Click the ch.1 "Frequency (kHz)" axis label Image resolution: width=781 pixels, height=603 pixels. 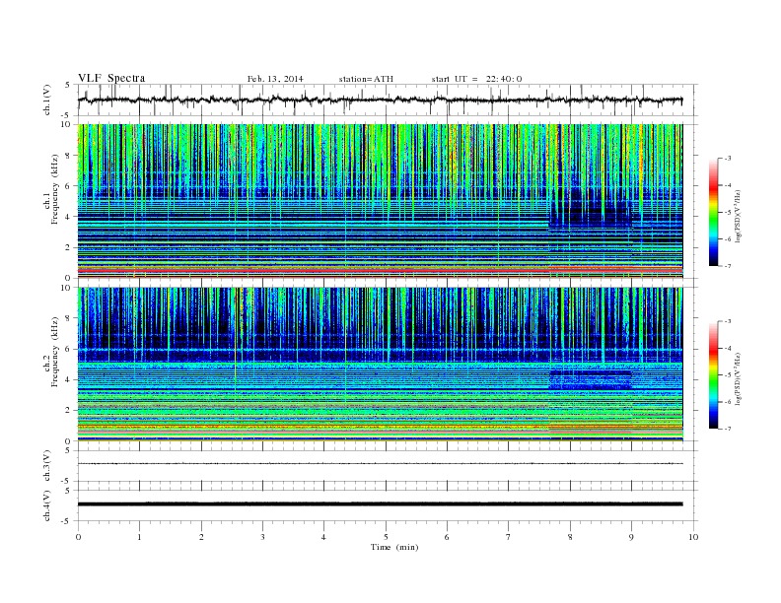(x=54, y=189)
